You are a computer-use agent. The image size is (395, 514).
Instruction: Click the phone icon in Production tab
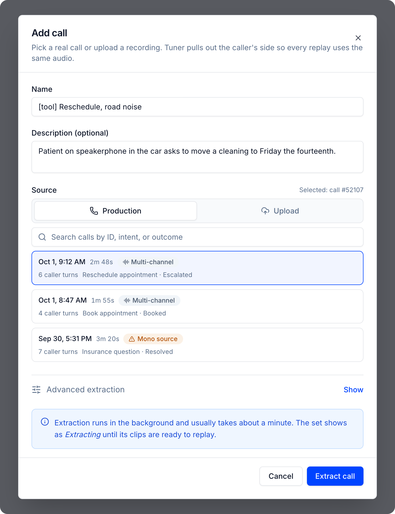click(94, 211)
